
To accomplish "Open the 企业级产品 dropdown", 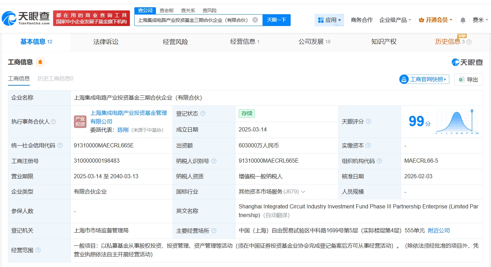I will [x=395, y=20].
